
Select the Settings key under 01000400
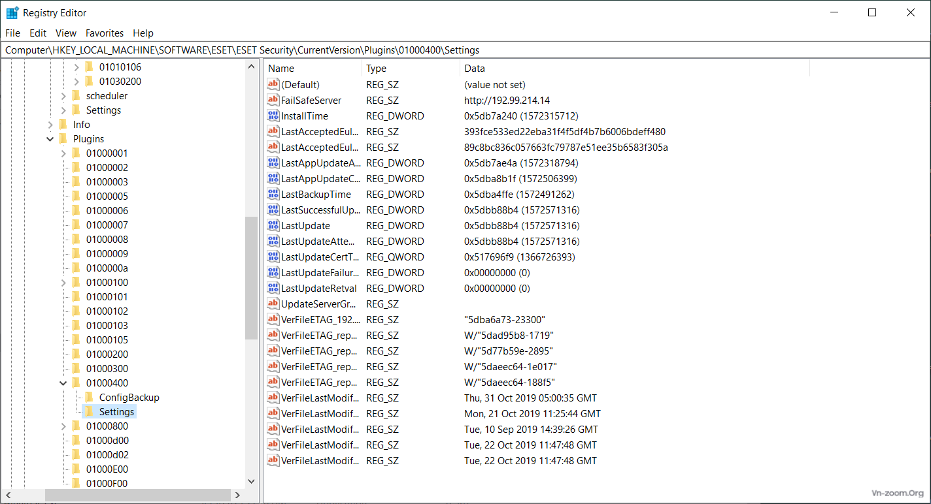tap(116, 412)
